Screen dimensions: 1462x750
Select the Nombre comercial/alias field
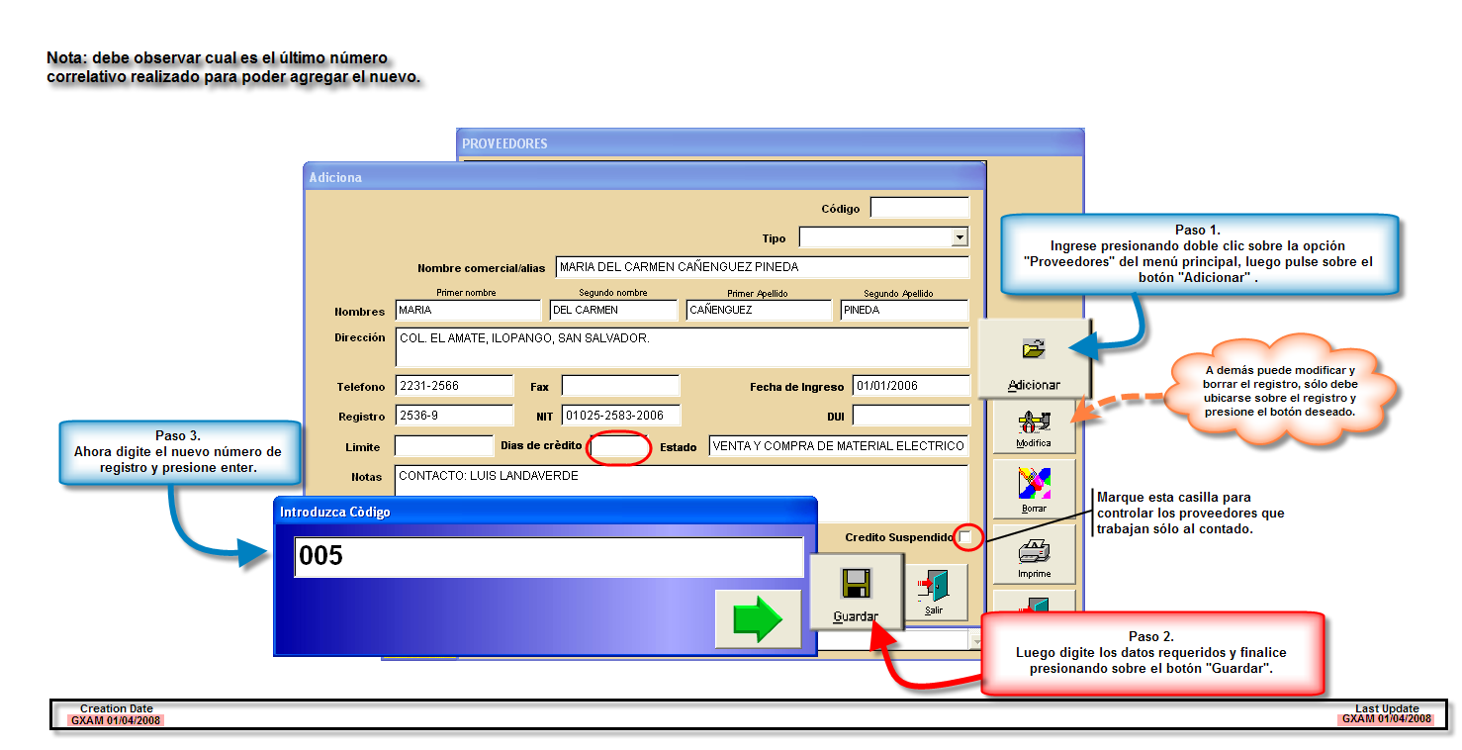762,267
